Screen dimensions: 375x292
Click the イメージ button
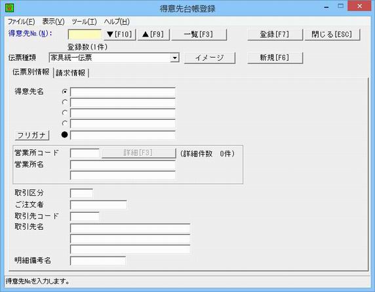point(210,58)
